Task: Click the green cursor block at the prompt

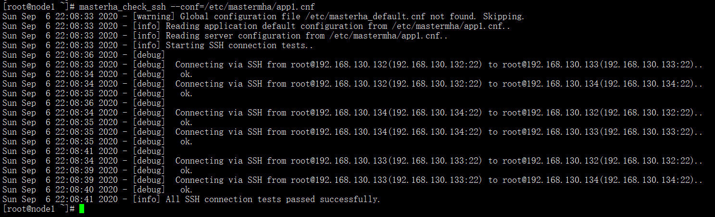Action: point(82,209)
